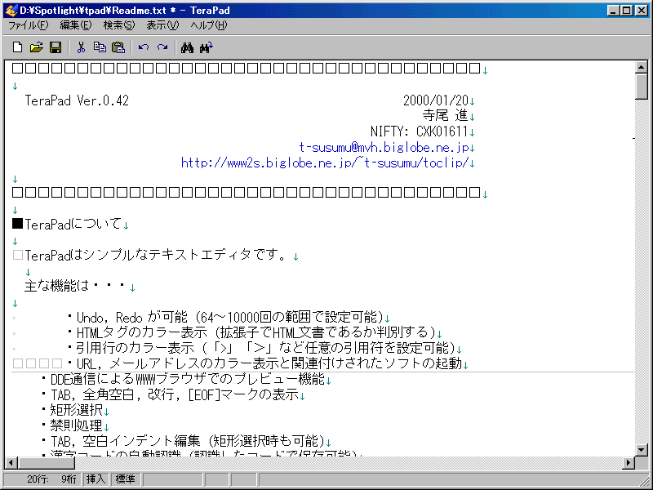The image size is (653, 490).
Task: Click the horizontal scrollbar right arrow
Action: [x=629, y=462]
